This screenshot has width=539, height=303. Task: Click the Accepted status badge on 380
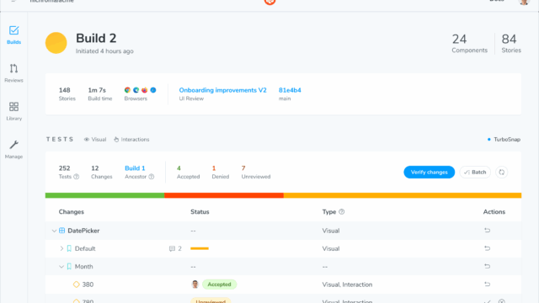(x=219, y=284)
